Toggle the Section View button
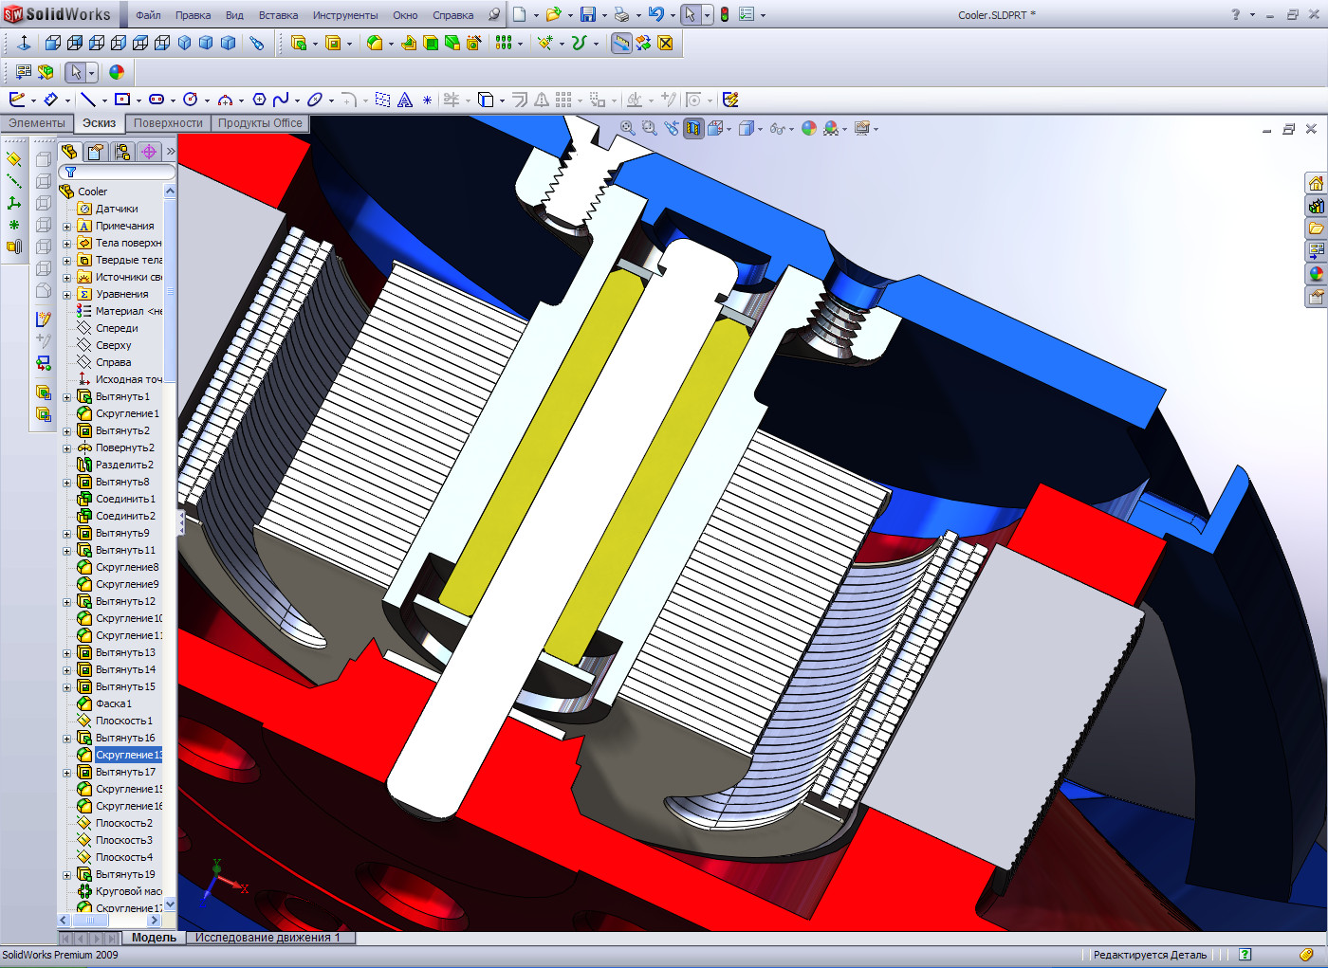1328x968 pixels. click(x=693, y=128)
